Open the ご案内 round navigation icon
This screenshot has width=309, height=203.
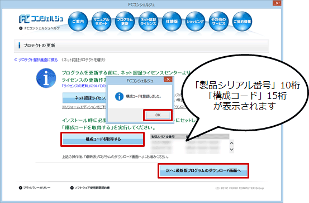click(x=78, y=21)
